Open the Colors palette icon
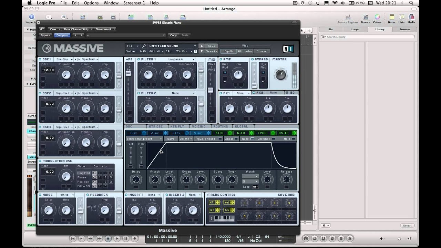441x248 pixels. [x=377, y=17]
